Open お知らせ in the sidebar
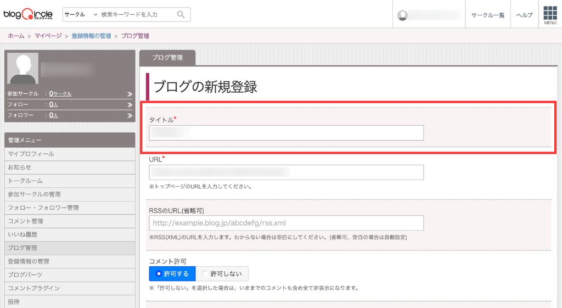The width and height of the screenshot is (562, 308). [70, 167]
